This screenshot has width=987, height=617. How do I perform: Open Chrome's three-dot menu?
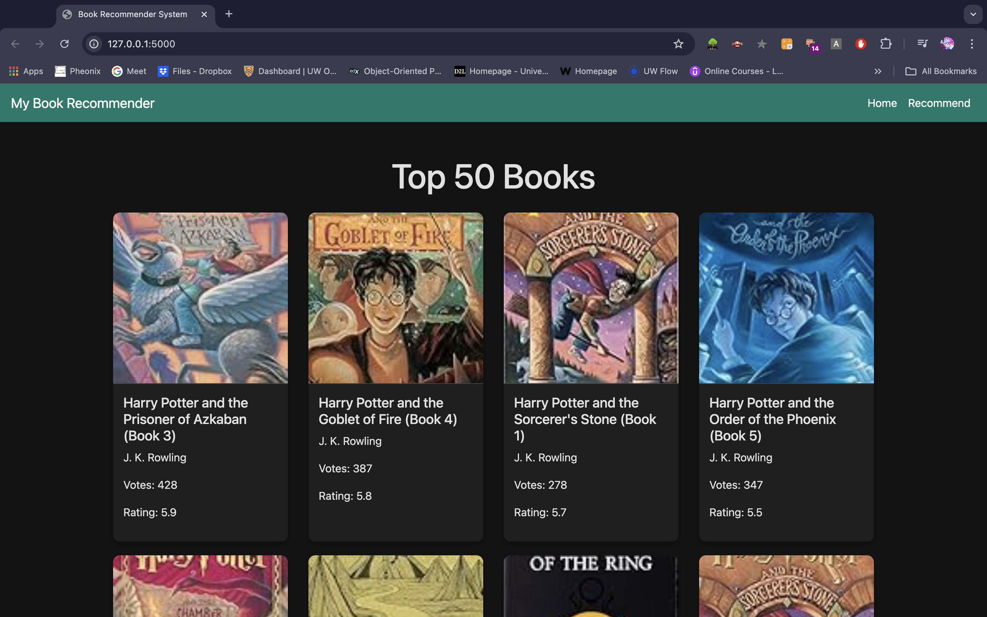coord(972,44)
